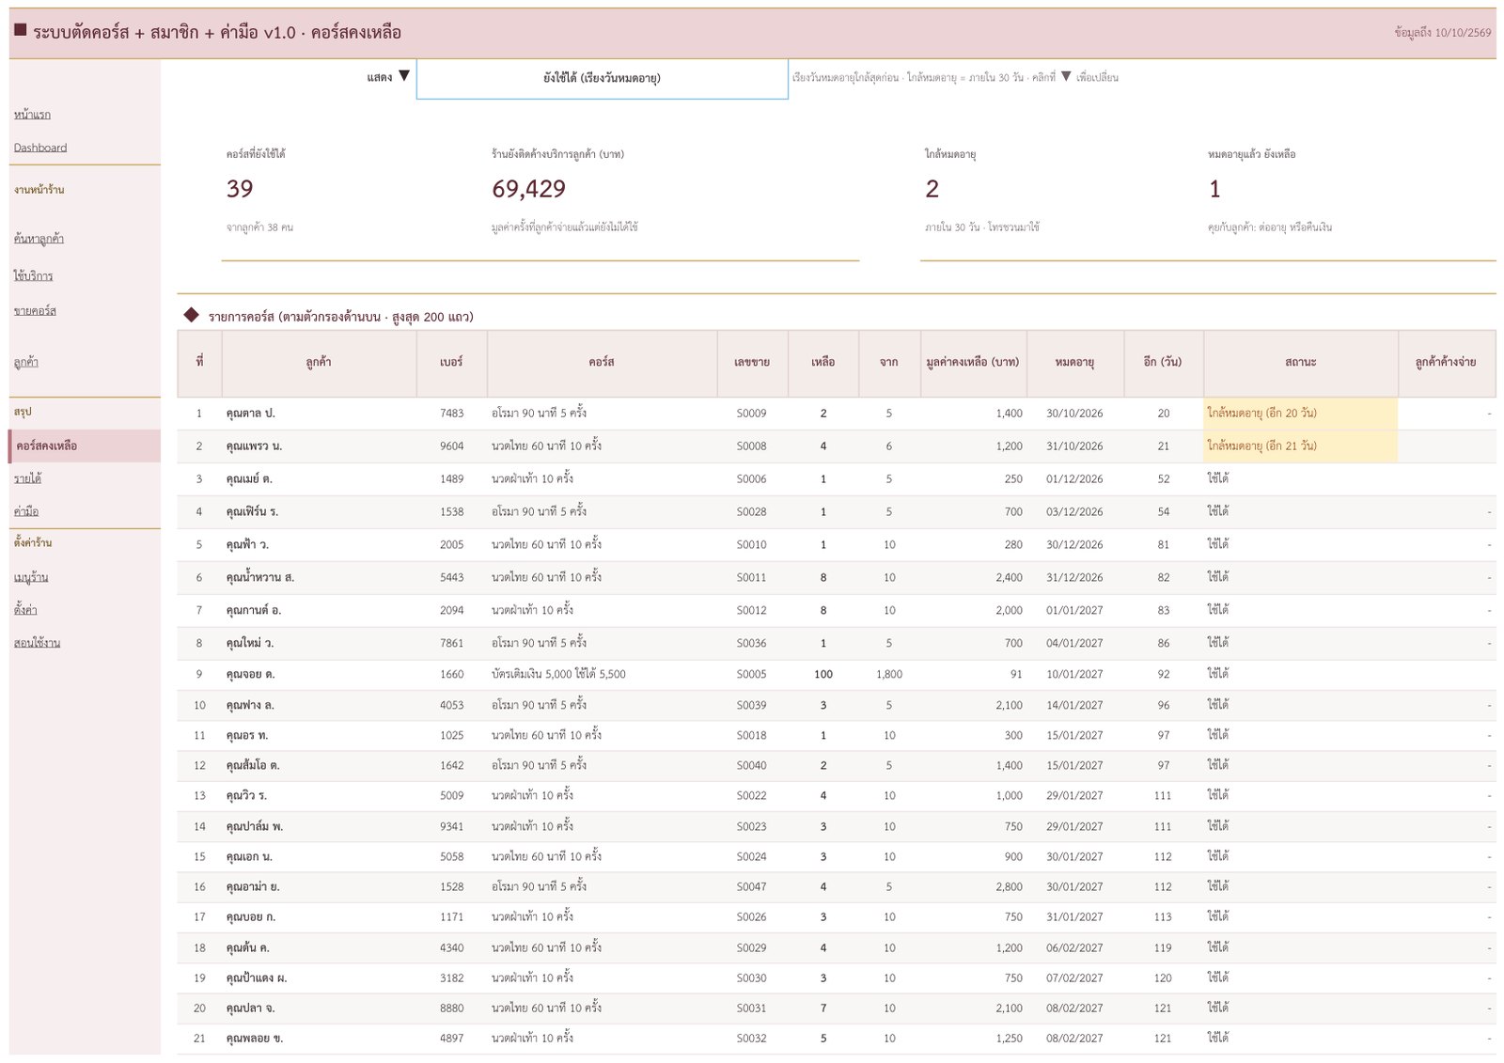
Task: Open ใช้บริการ page from the sidebar
Action: 33,276
